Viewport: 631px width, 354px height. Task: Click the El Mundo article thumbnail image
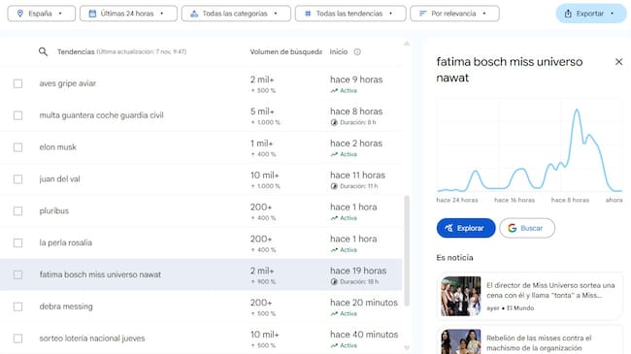click(x=461, y=296)
